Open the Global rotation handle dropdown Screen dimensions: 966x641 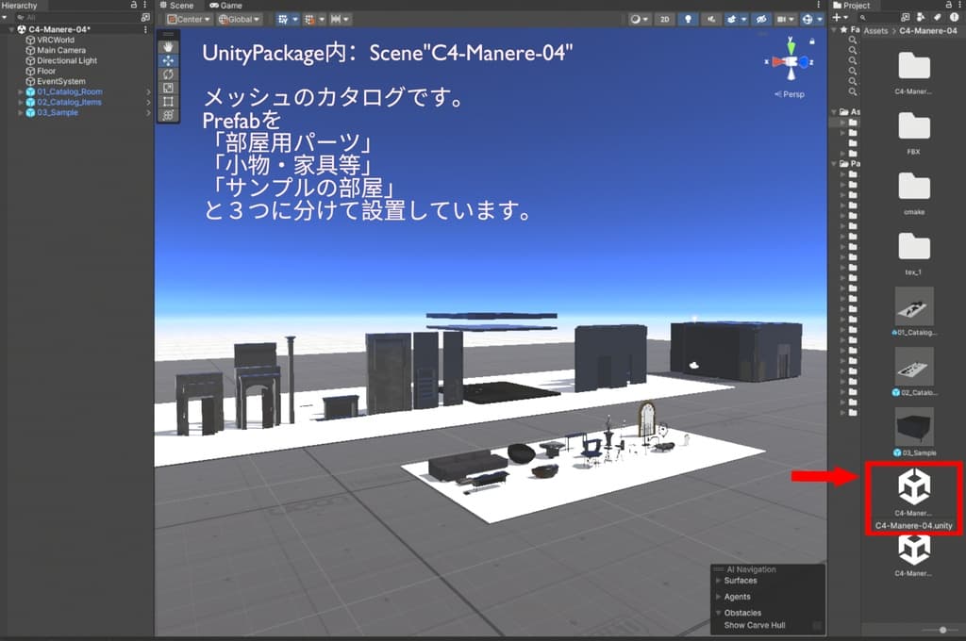[239, 19]
